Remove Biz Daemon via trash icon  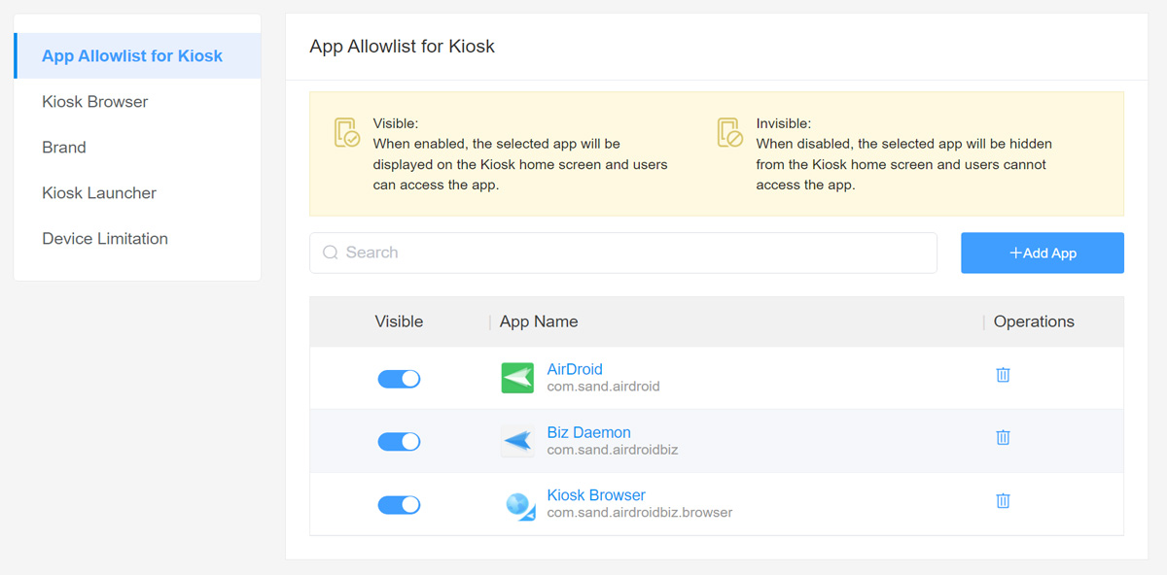tap(1003, 438)
